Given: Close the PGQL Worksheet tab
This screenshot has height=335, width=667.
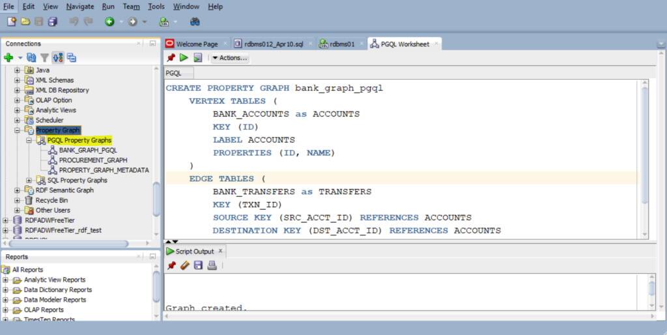Looking at the screenshot, I should [436, 44].
